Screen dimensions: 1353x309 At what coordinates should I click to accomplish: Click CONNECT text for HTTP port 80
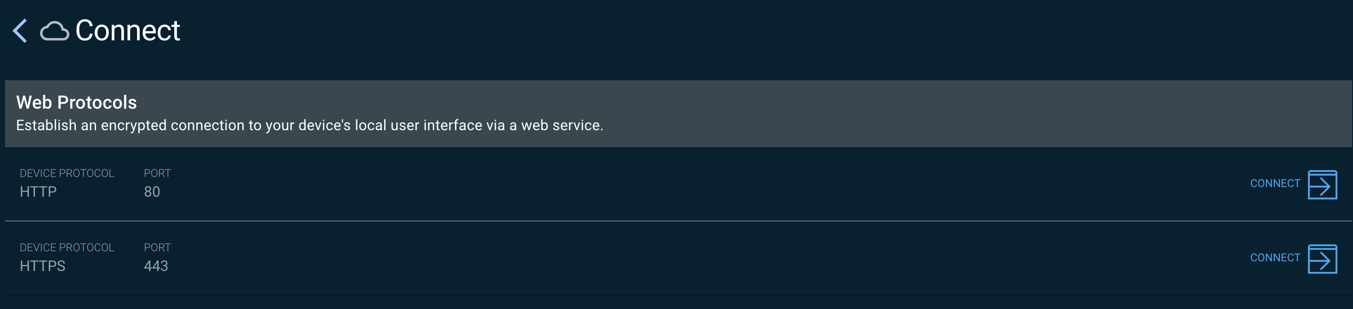pos(1275,184)
